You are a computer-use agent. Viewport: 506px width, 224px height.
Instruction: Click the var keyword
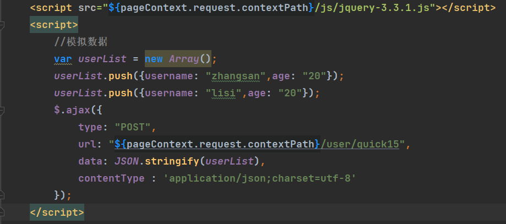pos(63,59)
